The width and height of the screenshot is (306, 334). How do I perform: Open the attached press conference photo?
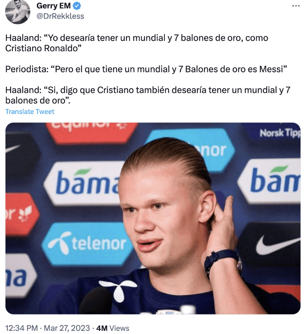coord(153,218)
